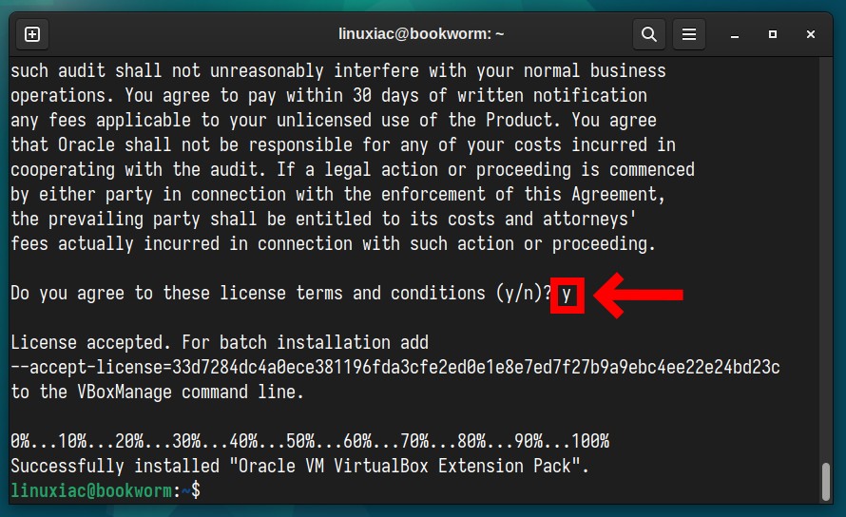Open the terminal search tool

pyautogui.click(x=648, y=34)
